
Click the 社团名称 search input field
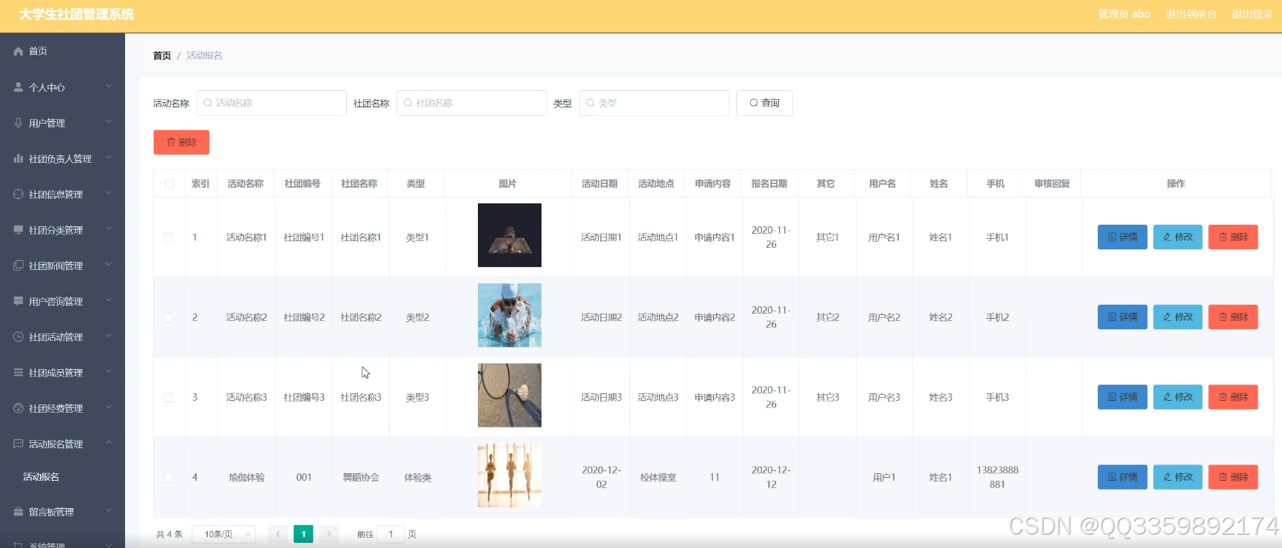pos(472,103)
